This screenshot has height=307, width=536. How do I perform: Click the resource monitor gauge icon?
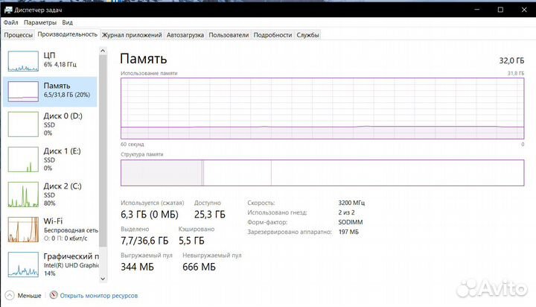click(54, 295)
